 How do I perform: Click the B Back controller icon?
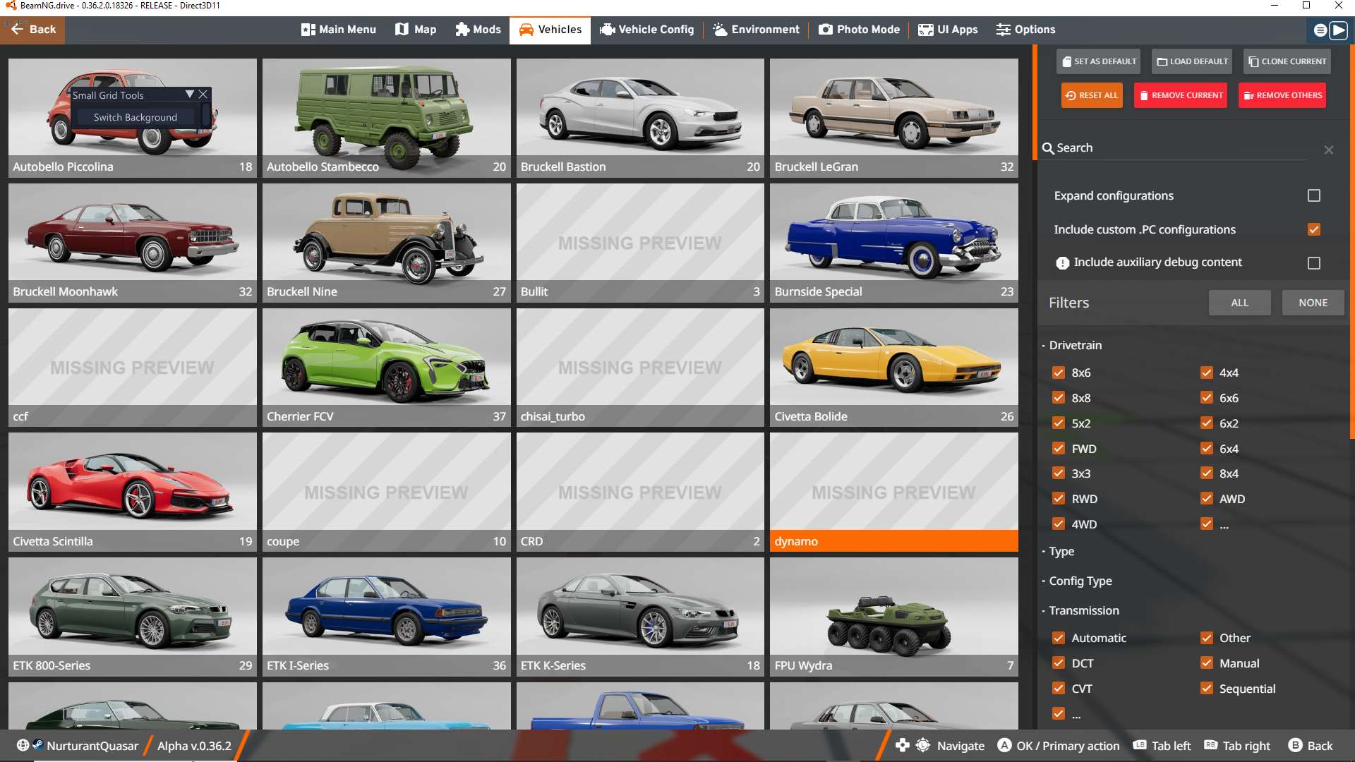tap(1295, 746)
